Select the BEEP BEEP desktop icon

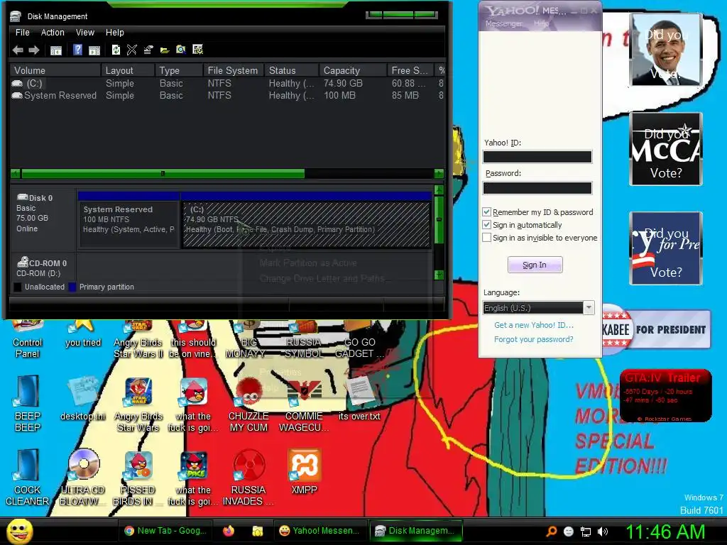click(x=28, y=403)
